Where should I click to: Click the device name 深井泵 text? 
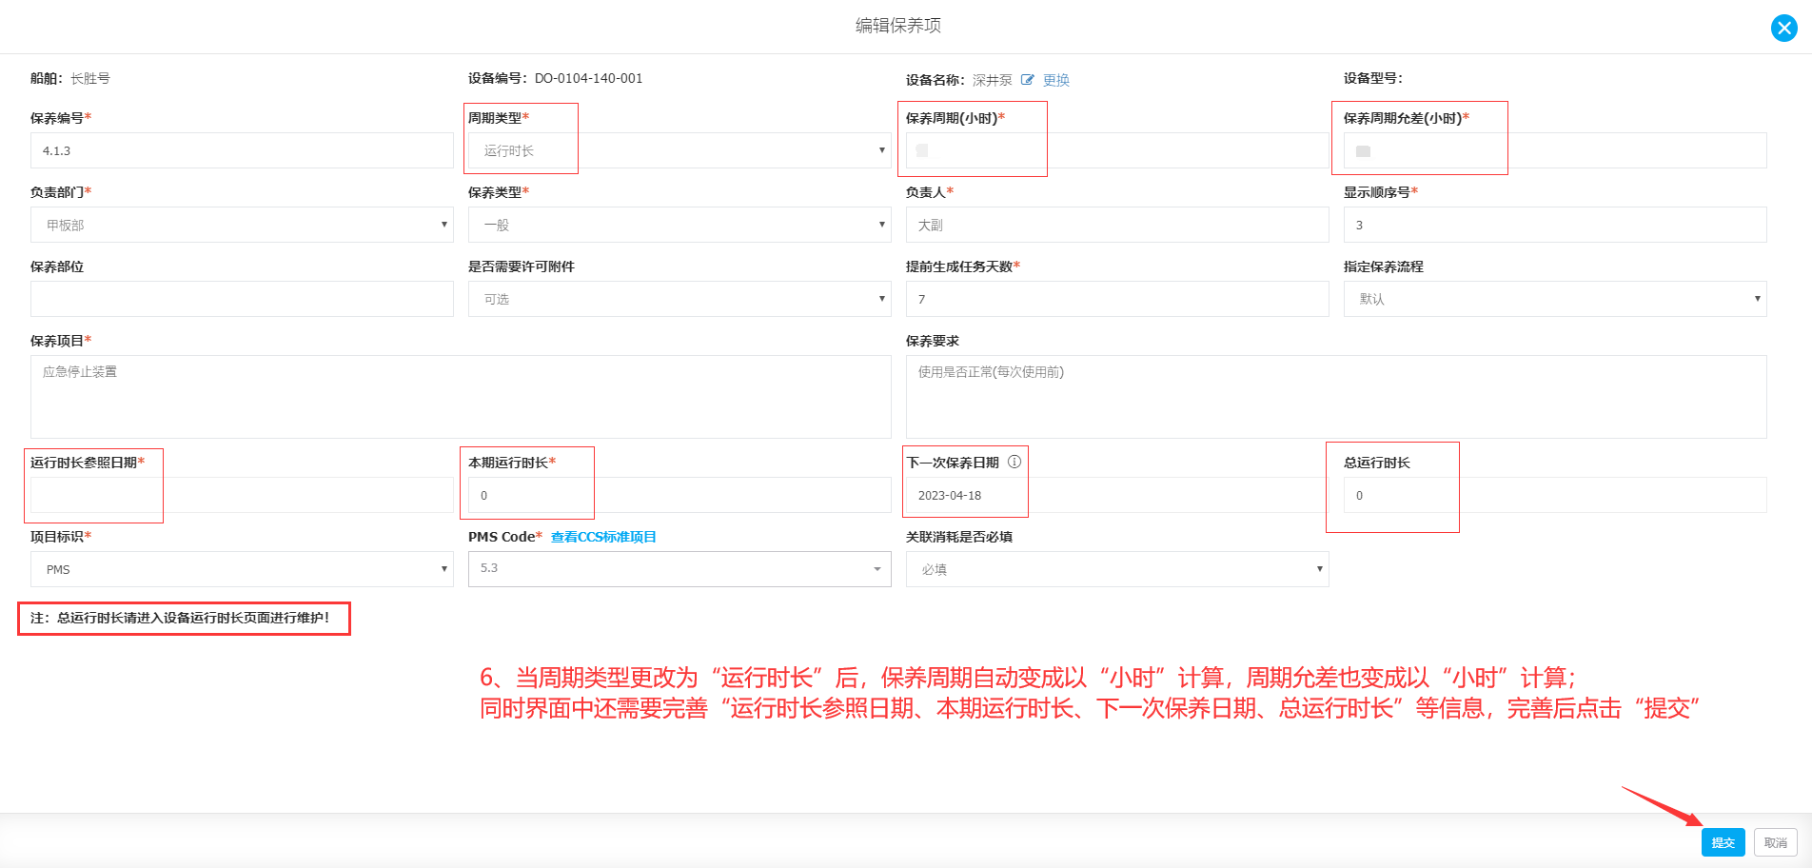pyautogui.click(x=992, y=80)
